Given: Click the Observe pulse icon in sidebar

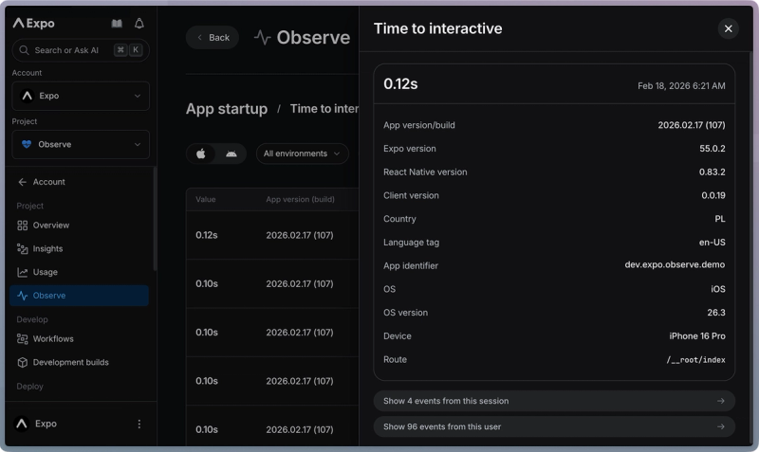Looking at the screenshot, I should 22,296.
